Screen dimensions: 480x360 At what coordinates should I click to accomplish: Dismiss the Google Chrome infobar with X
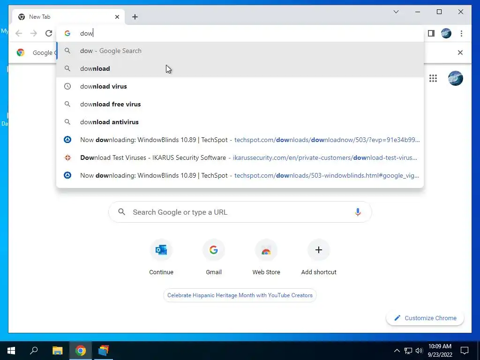pos(460,52)
